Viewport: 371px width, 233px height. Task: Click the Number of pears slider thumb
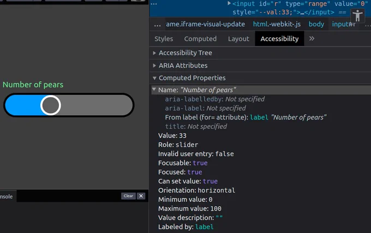[50, 105]
